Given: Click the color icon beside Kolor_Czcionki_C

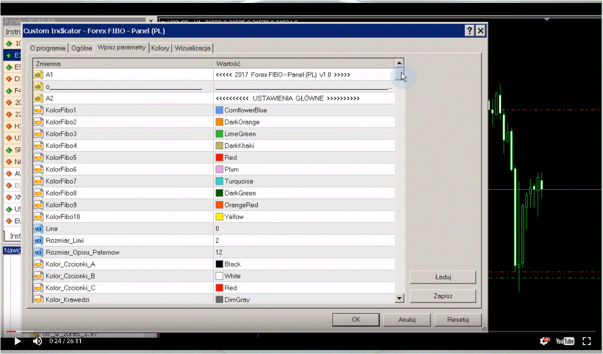Looking at the screenshot, I should tap(38, 288).
